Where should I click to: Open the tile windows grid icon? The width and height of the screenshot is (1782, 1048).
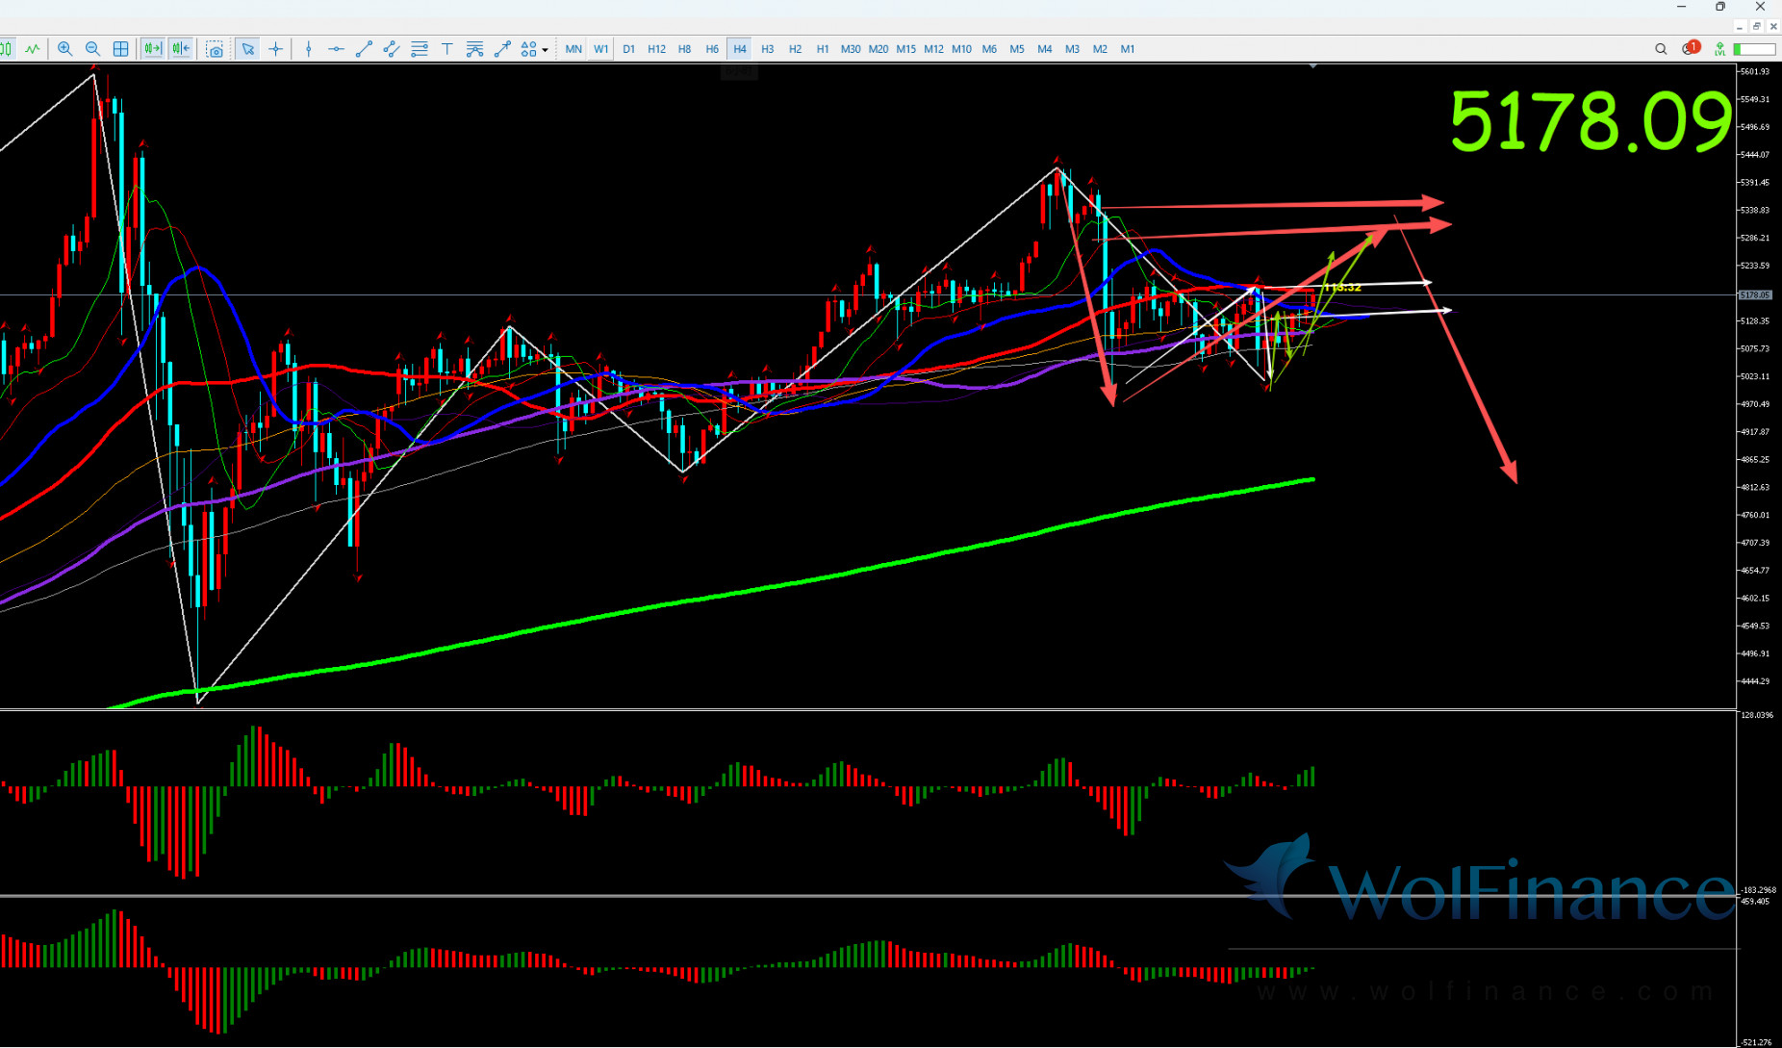[120, 49]
